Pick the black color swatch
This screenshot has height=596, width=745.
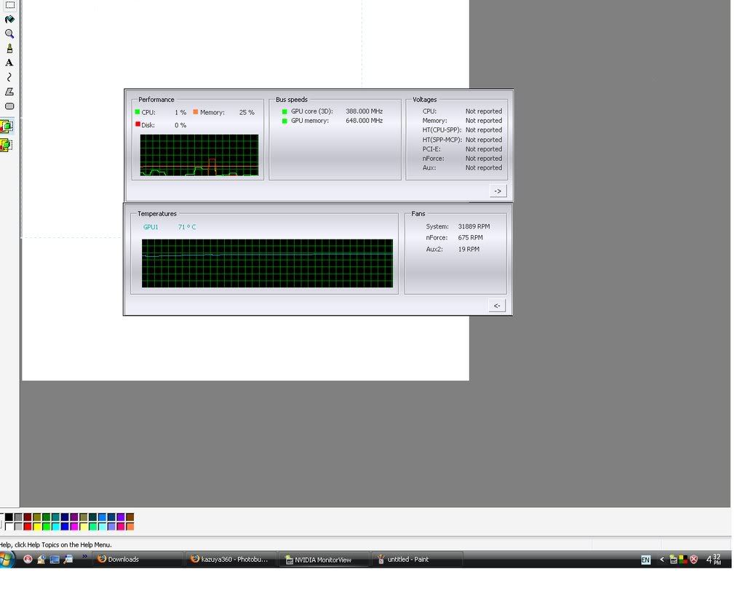pyautogui.click(x=9, y=517)
